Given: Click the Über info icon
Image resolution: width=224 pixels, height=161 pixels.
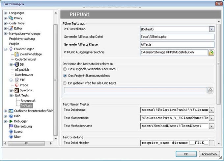Looking at the screenshot, I should (x=11, y=137).
